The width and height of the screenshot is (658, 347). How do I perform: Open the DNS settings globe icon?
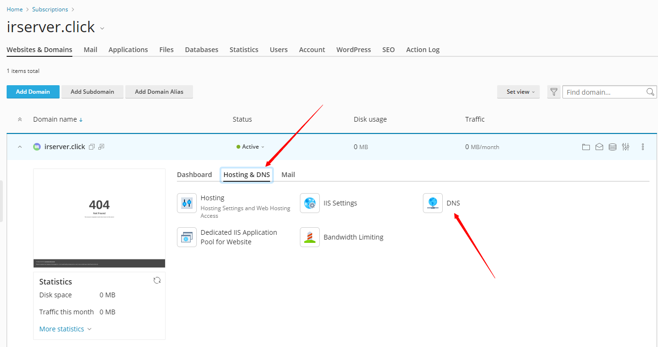click(x=432, y=203)
